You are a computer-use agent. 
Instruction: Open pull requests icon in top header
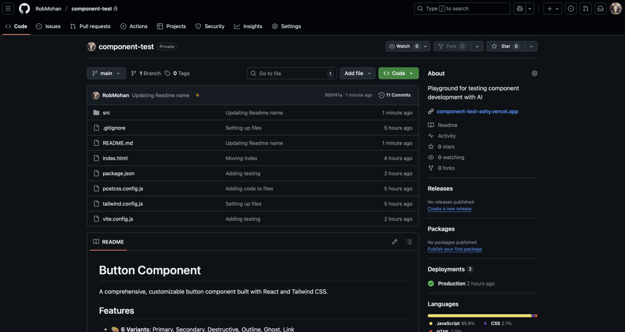click(586, 9)
